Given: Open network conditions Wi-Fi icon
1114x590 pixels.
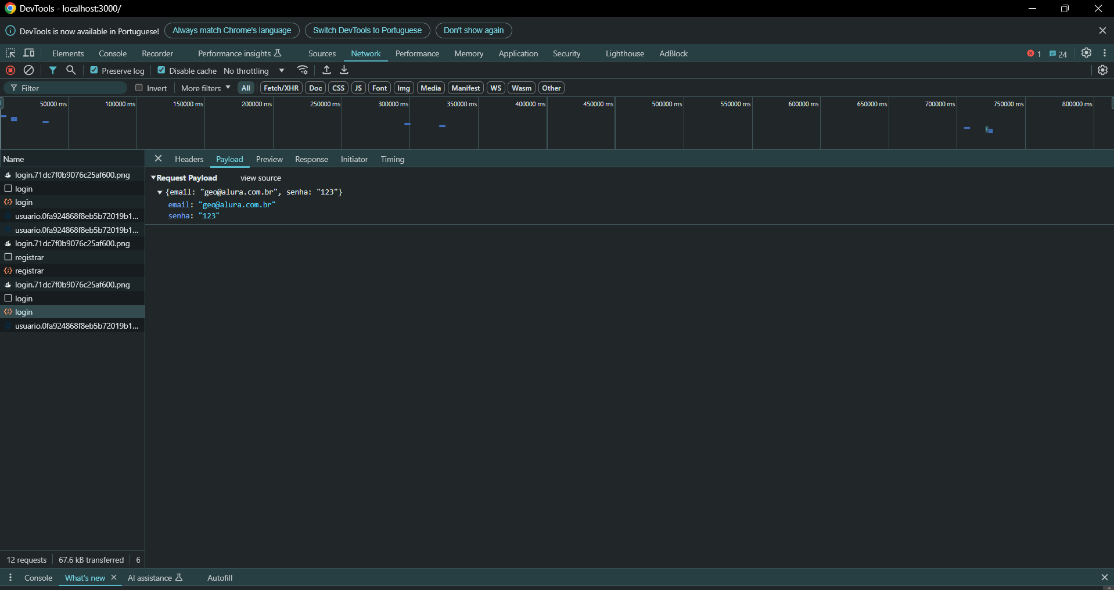Looking at the screenshot, I should tap(303, 70).
